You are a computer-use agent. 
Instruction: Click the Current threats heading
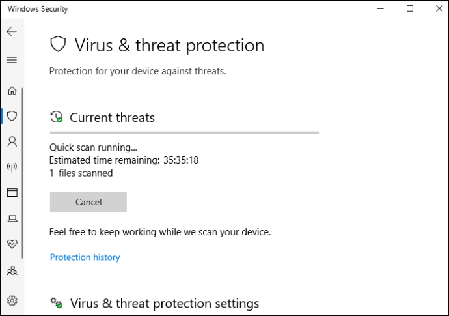112,117
